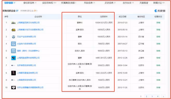Click logo of 大连合兴投资有限公司
This screenshot has height=99, width=171.
tap(13, 44)
